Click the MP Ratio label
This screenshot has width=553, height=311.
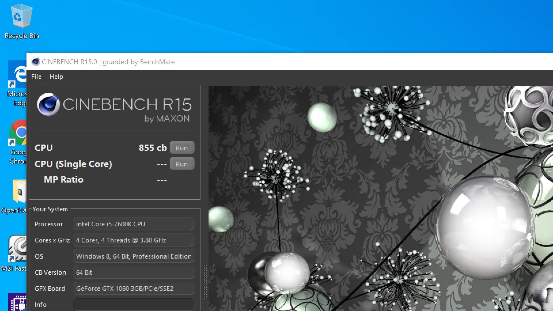(64, 179)
